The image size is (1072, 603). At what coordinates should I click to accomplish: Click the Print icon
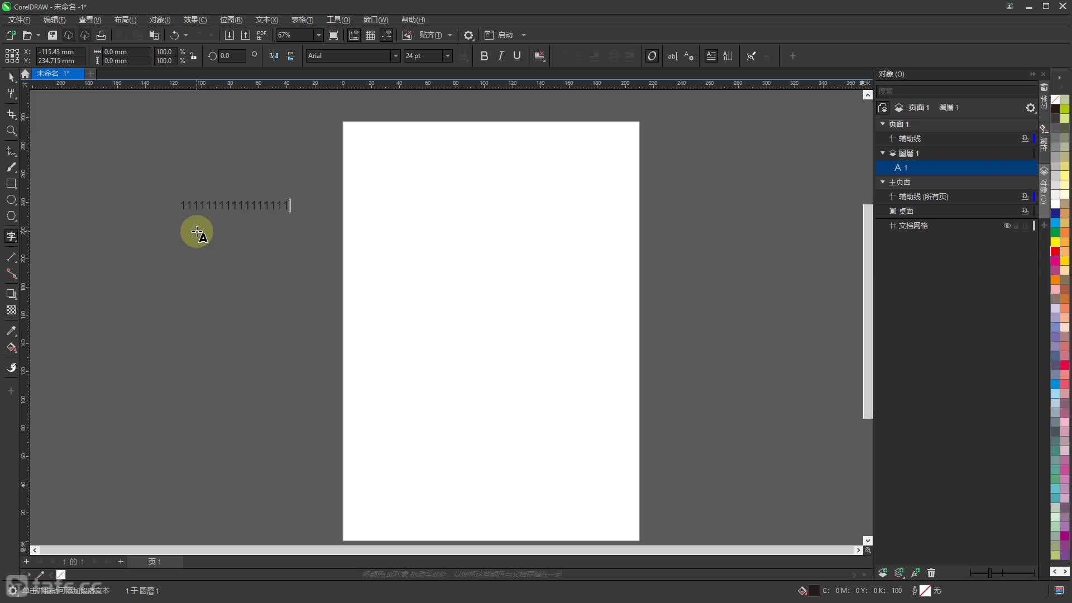[101, 35]
